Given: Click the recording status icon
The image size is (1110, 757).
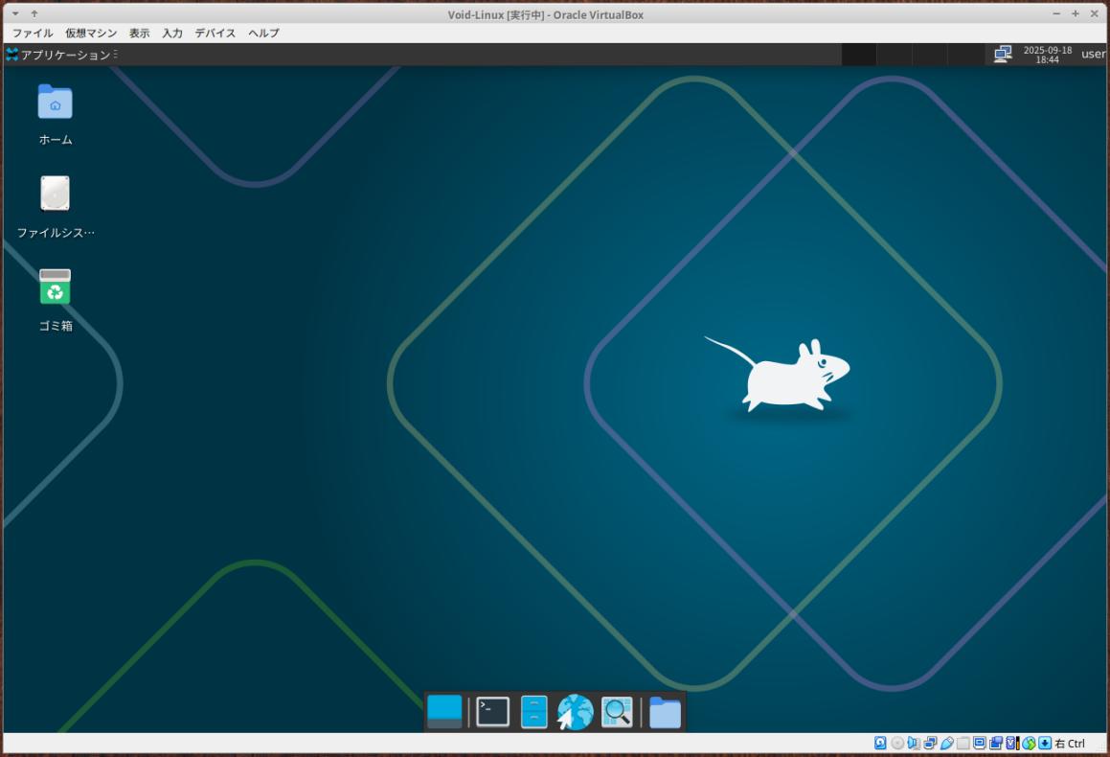Looking at the screenshot, I should [x=995, y=743].
